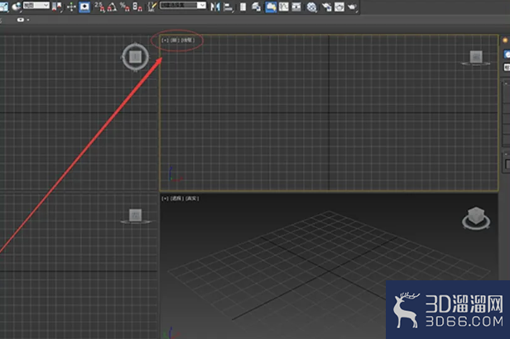Viewport: 510px width, 339px height.
Task: Toggle the Scene Explorer icon
Action: [243, 7]
